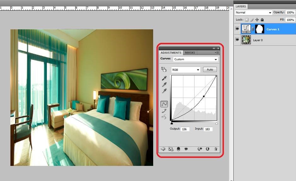The image size is (296, 181).
Task: Lock all layer attributes padlock
Action: pyautogui.click(x=262, y=20)
